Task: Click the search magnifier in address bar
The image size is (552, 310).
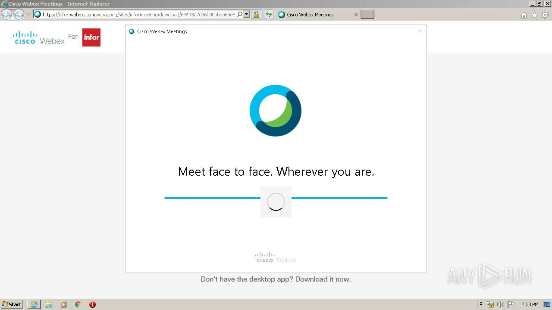Action: coord(240,14)
